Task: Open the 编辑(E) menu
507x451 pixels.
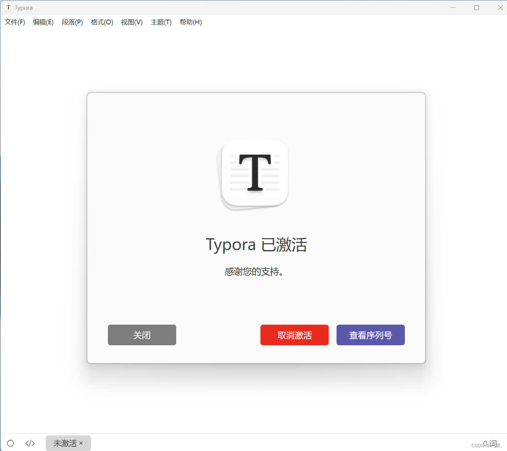Action: [x=43, y=22]
